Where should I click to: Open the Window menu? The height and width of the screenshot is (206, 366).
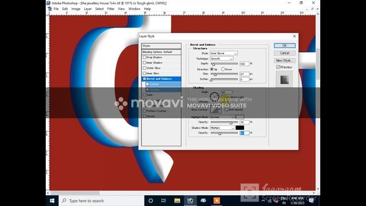(x=134, y=9)
